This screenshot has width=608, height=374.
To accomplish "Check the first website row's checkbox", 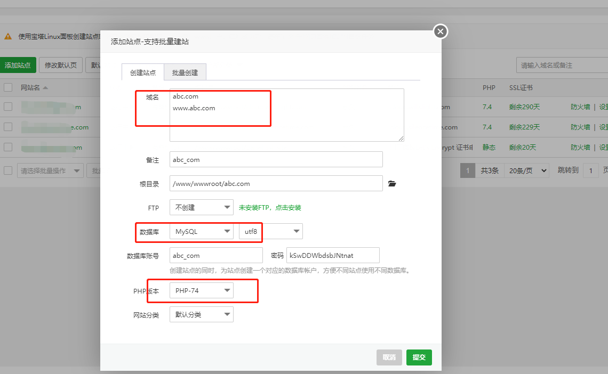I will pyautogui.click(x=8, y=107).
